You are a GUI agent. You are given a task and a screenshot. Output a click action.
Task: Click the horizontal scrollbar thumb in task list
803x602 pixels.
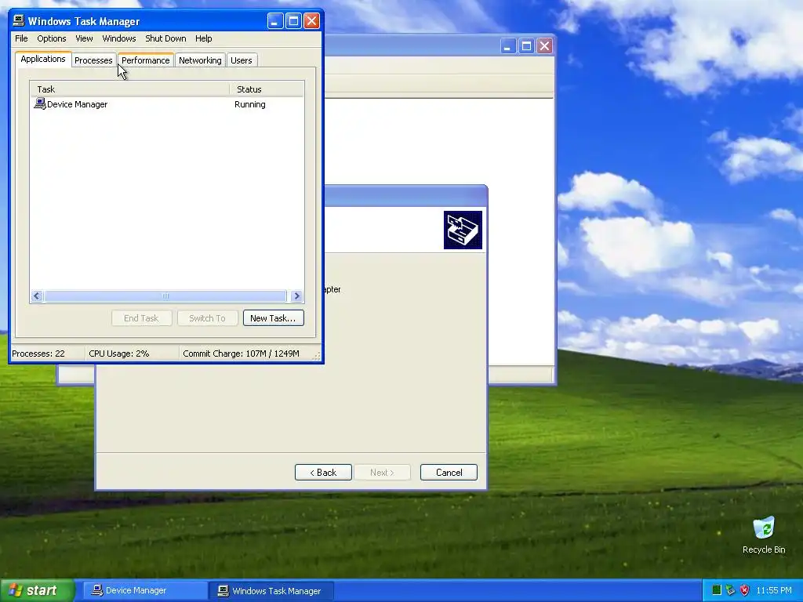point(165,296)
